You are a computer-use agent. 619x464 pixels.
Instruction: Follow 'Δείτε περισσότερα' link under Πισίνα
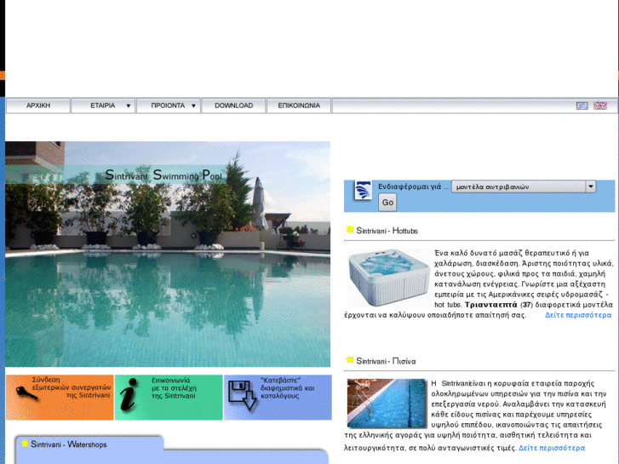click(x=552, y=448)
